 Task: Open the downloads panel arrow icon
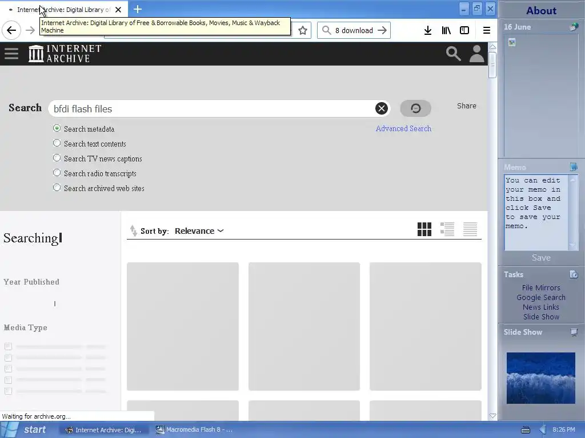click(428, 30)
